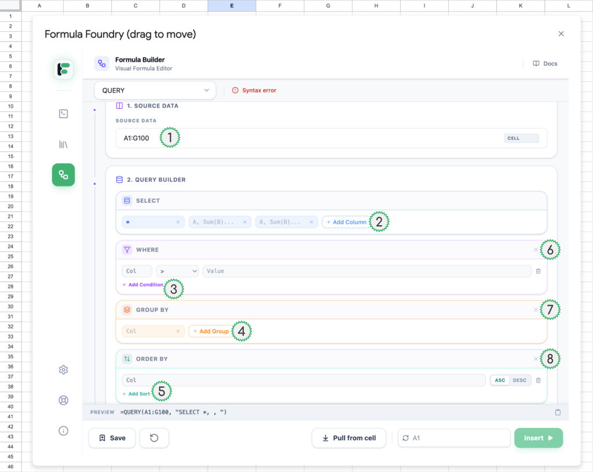
Task: Delete the WHERE condition row
Action: tap(538, 271)
